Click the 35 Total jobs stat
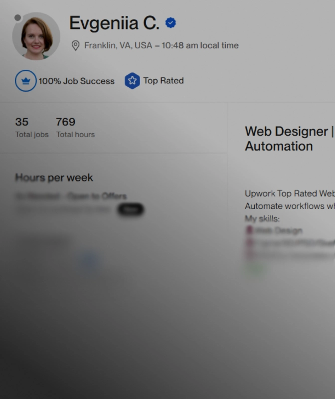This screenshot has height=399, width=335. (x=31, y=127)
